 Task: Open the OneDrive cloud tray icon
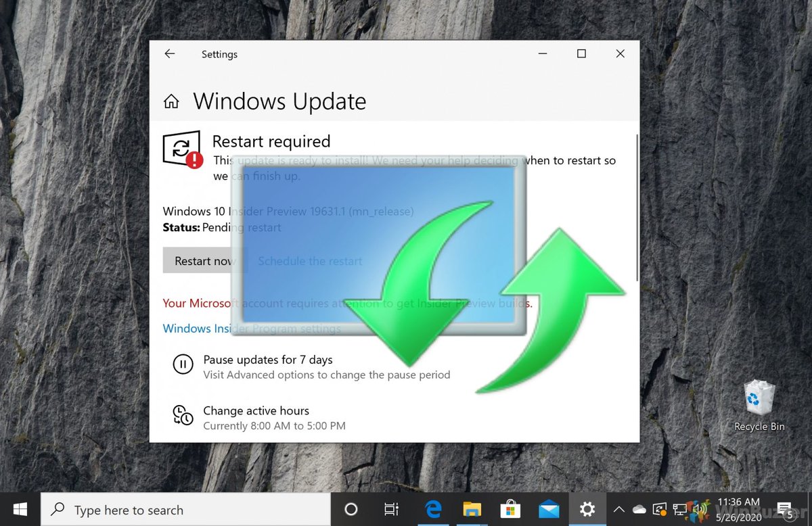click(x=639, y=510)
